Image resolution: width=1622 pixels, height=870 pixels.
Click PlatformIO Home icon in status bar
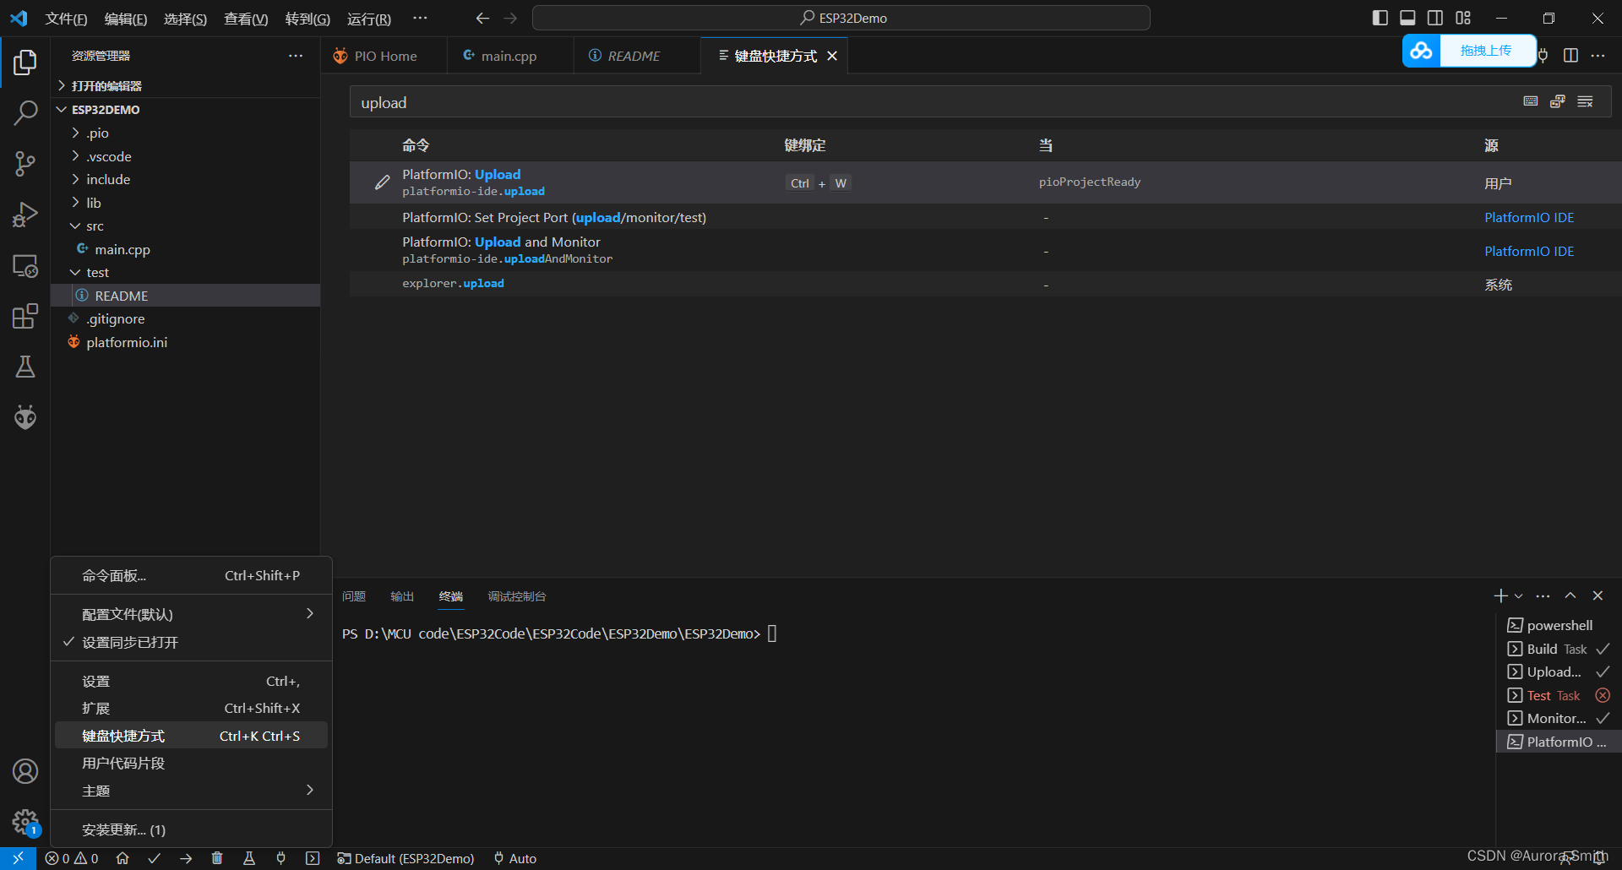(122, 858)
